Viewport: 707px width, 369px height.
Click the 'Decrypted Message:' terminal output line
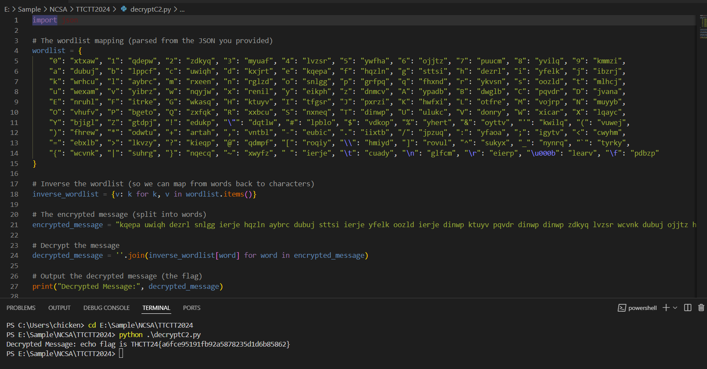148,344
